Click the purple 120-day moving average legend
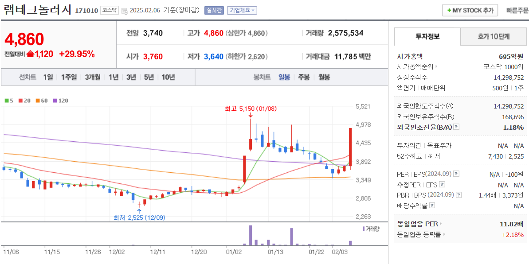Screen dimensions: 529x264 click(61, 101)
